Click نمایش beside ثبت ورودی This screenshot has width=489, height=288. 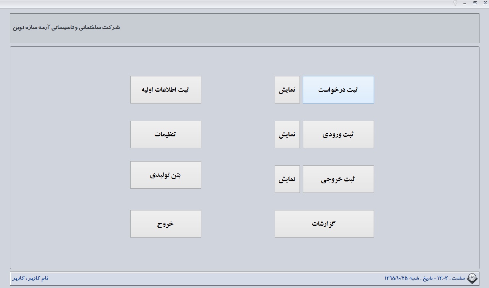[x=287, y=134]
